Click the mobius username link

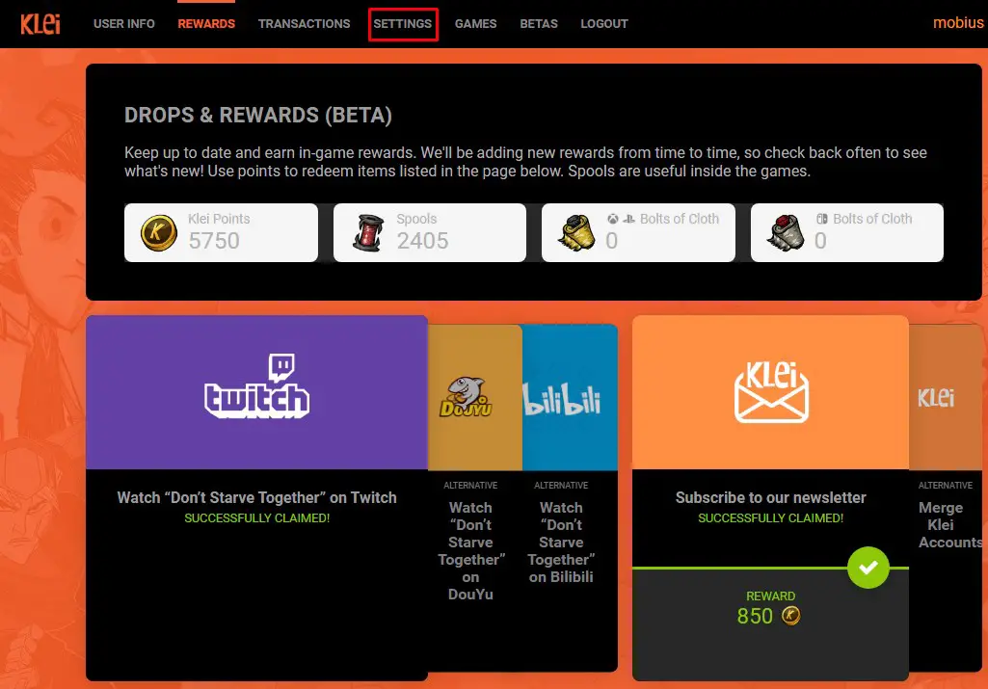click(x=958, y=23)
